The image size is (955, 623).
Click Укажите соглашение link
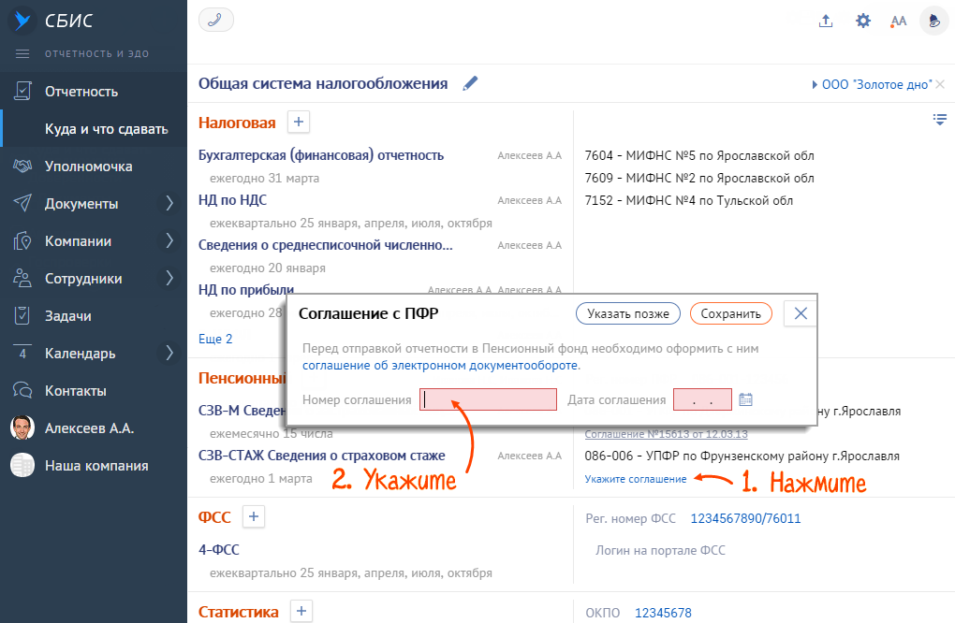pyautogui.click(x=635, y=479)
